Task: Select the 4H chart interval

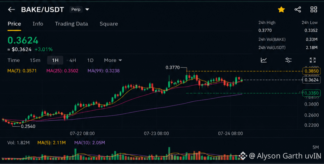Action: pos(72,60)
